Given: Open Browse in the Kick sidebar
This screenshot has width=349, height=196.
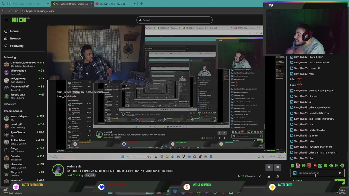Looking at the screenshot, I should click(x=12, y=39).
